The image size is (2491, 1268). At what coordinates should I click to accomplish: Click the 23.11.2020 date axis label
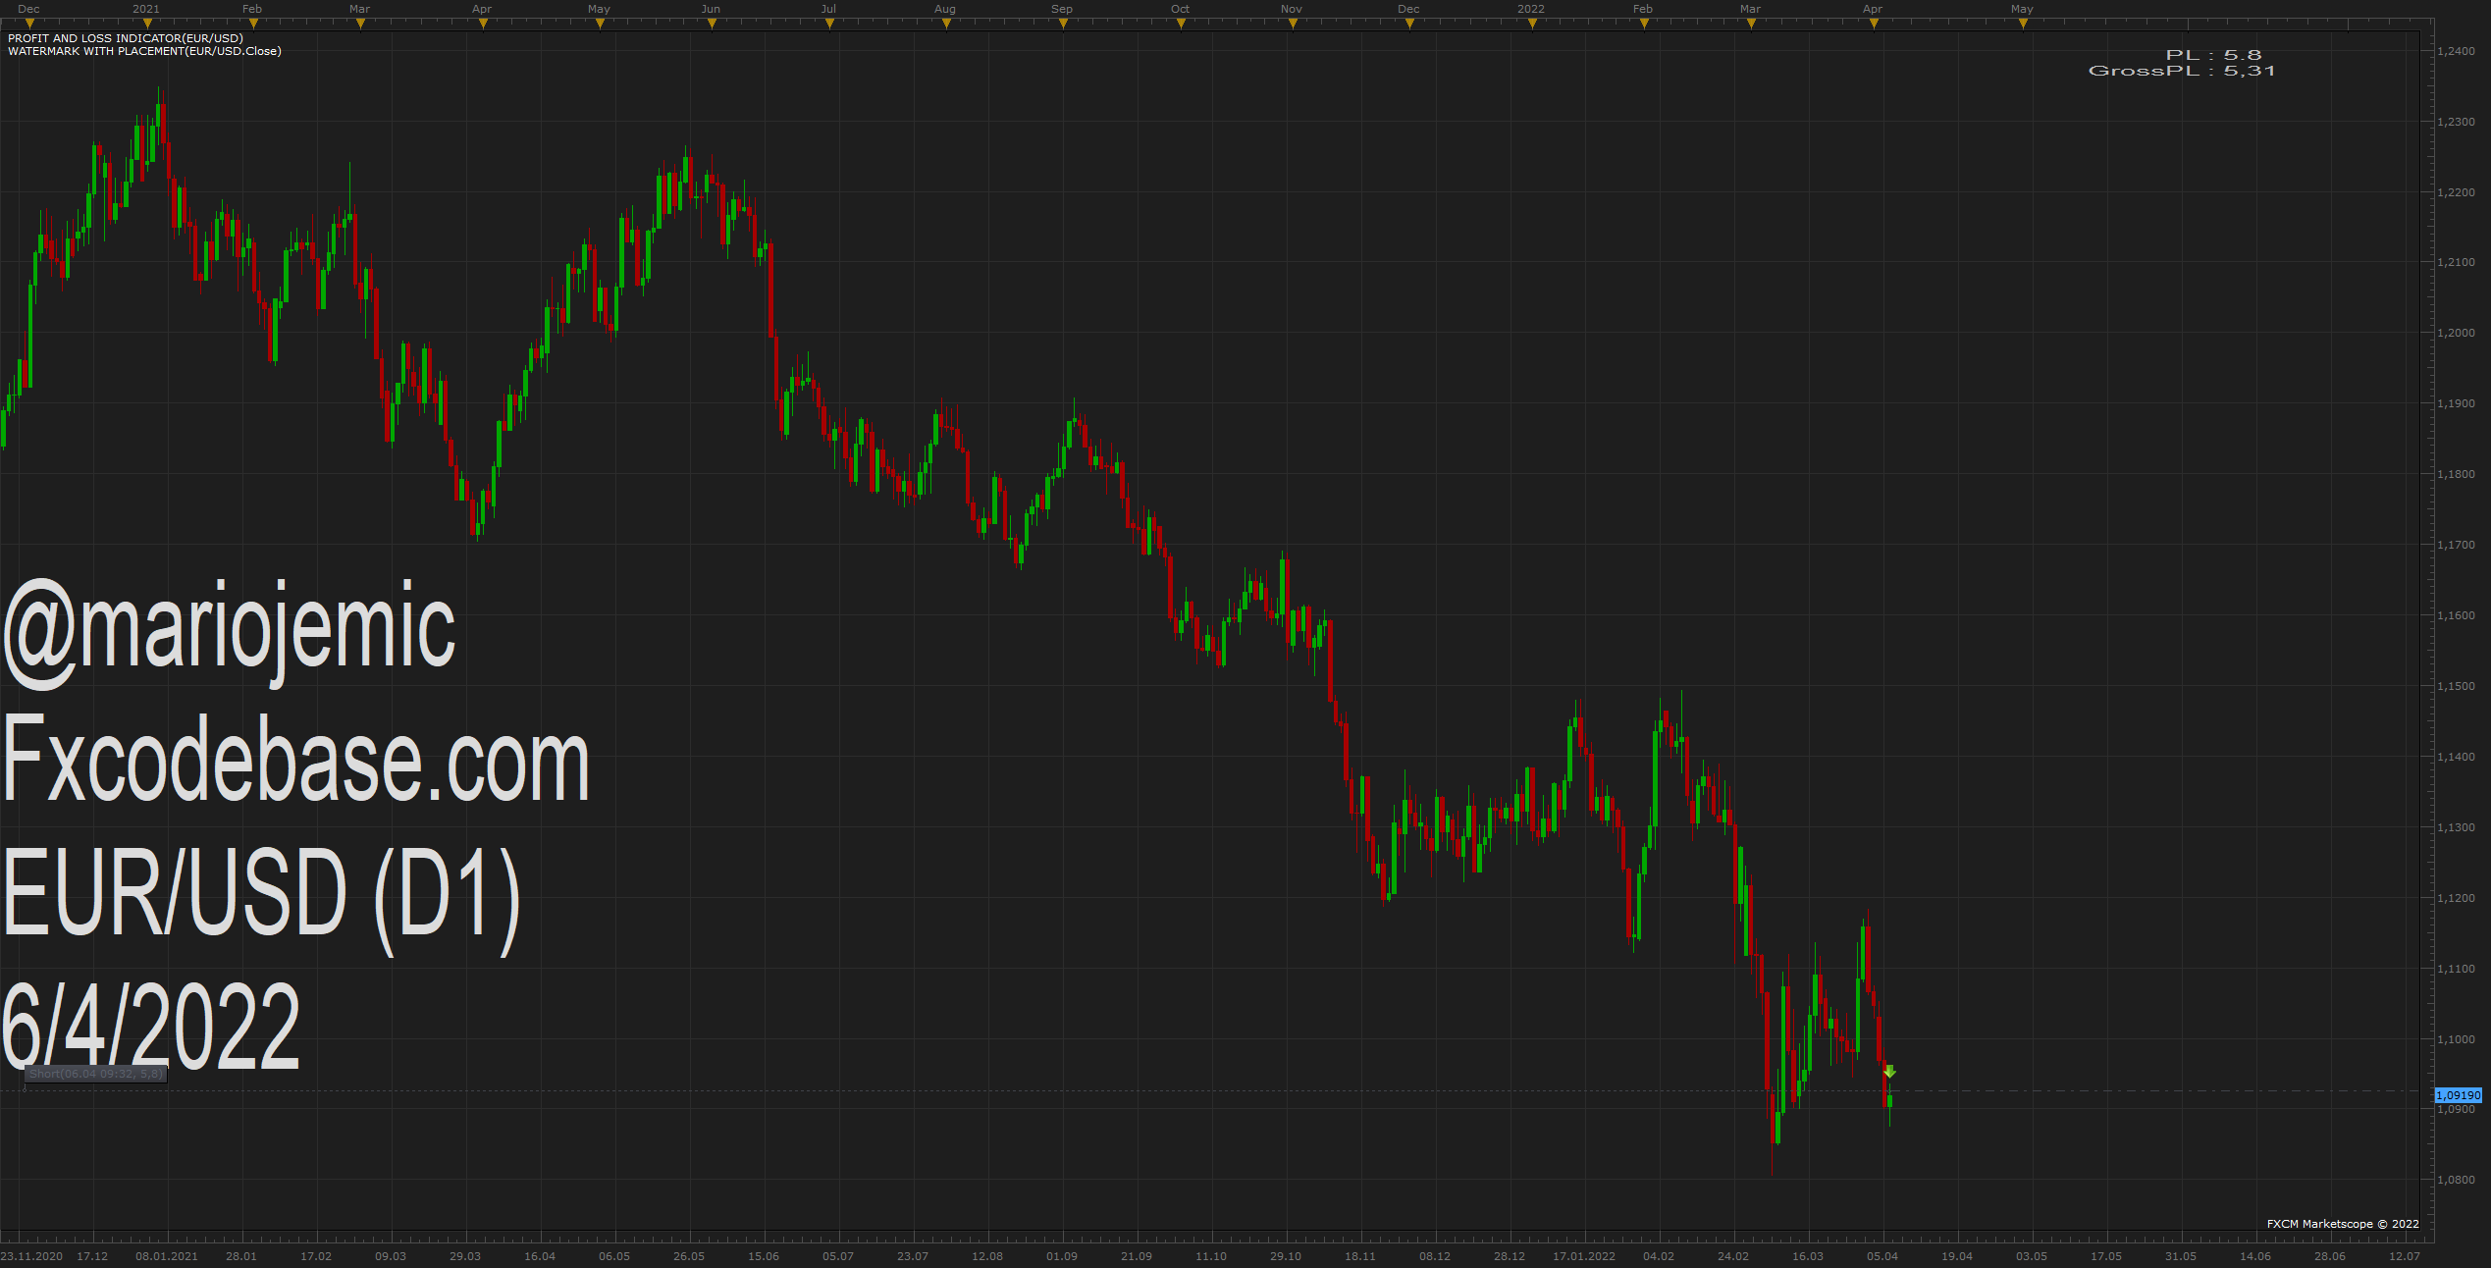click(31, 1256)
